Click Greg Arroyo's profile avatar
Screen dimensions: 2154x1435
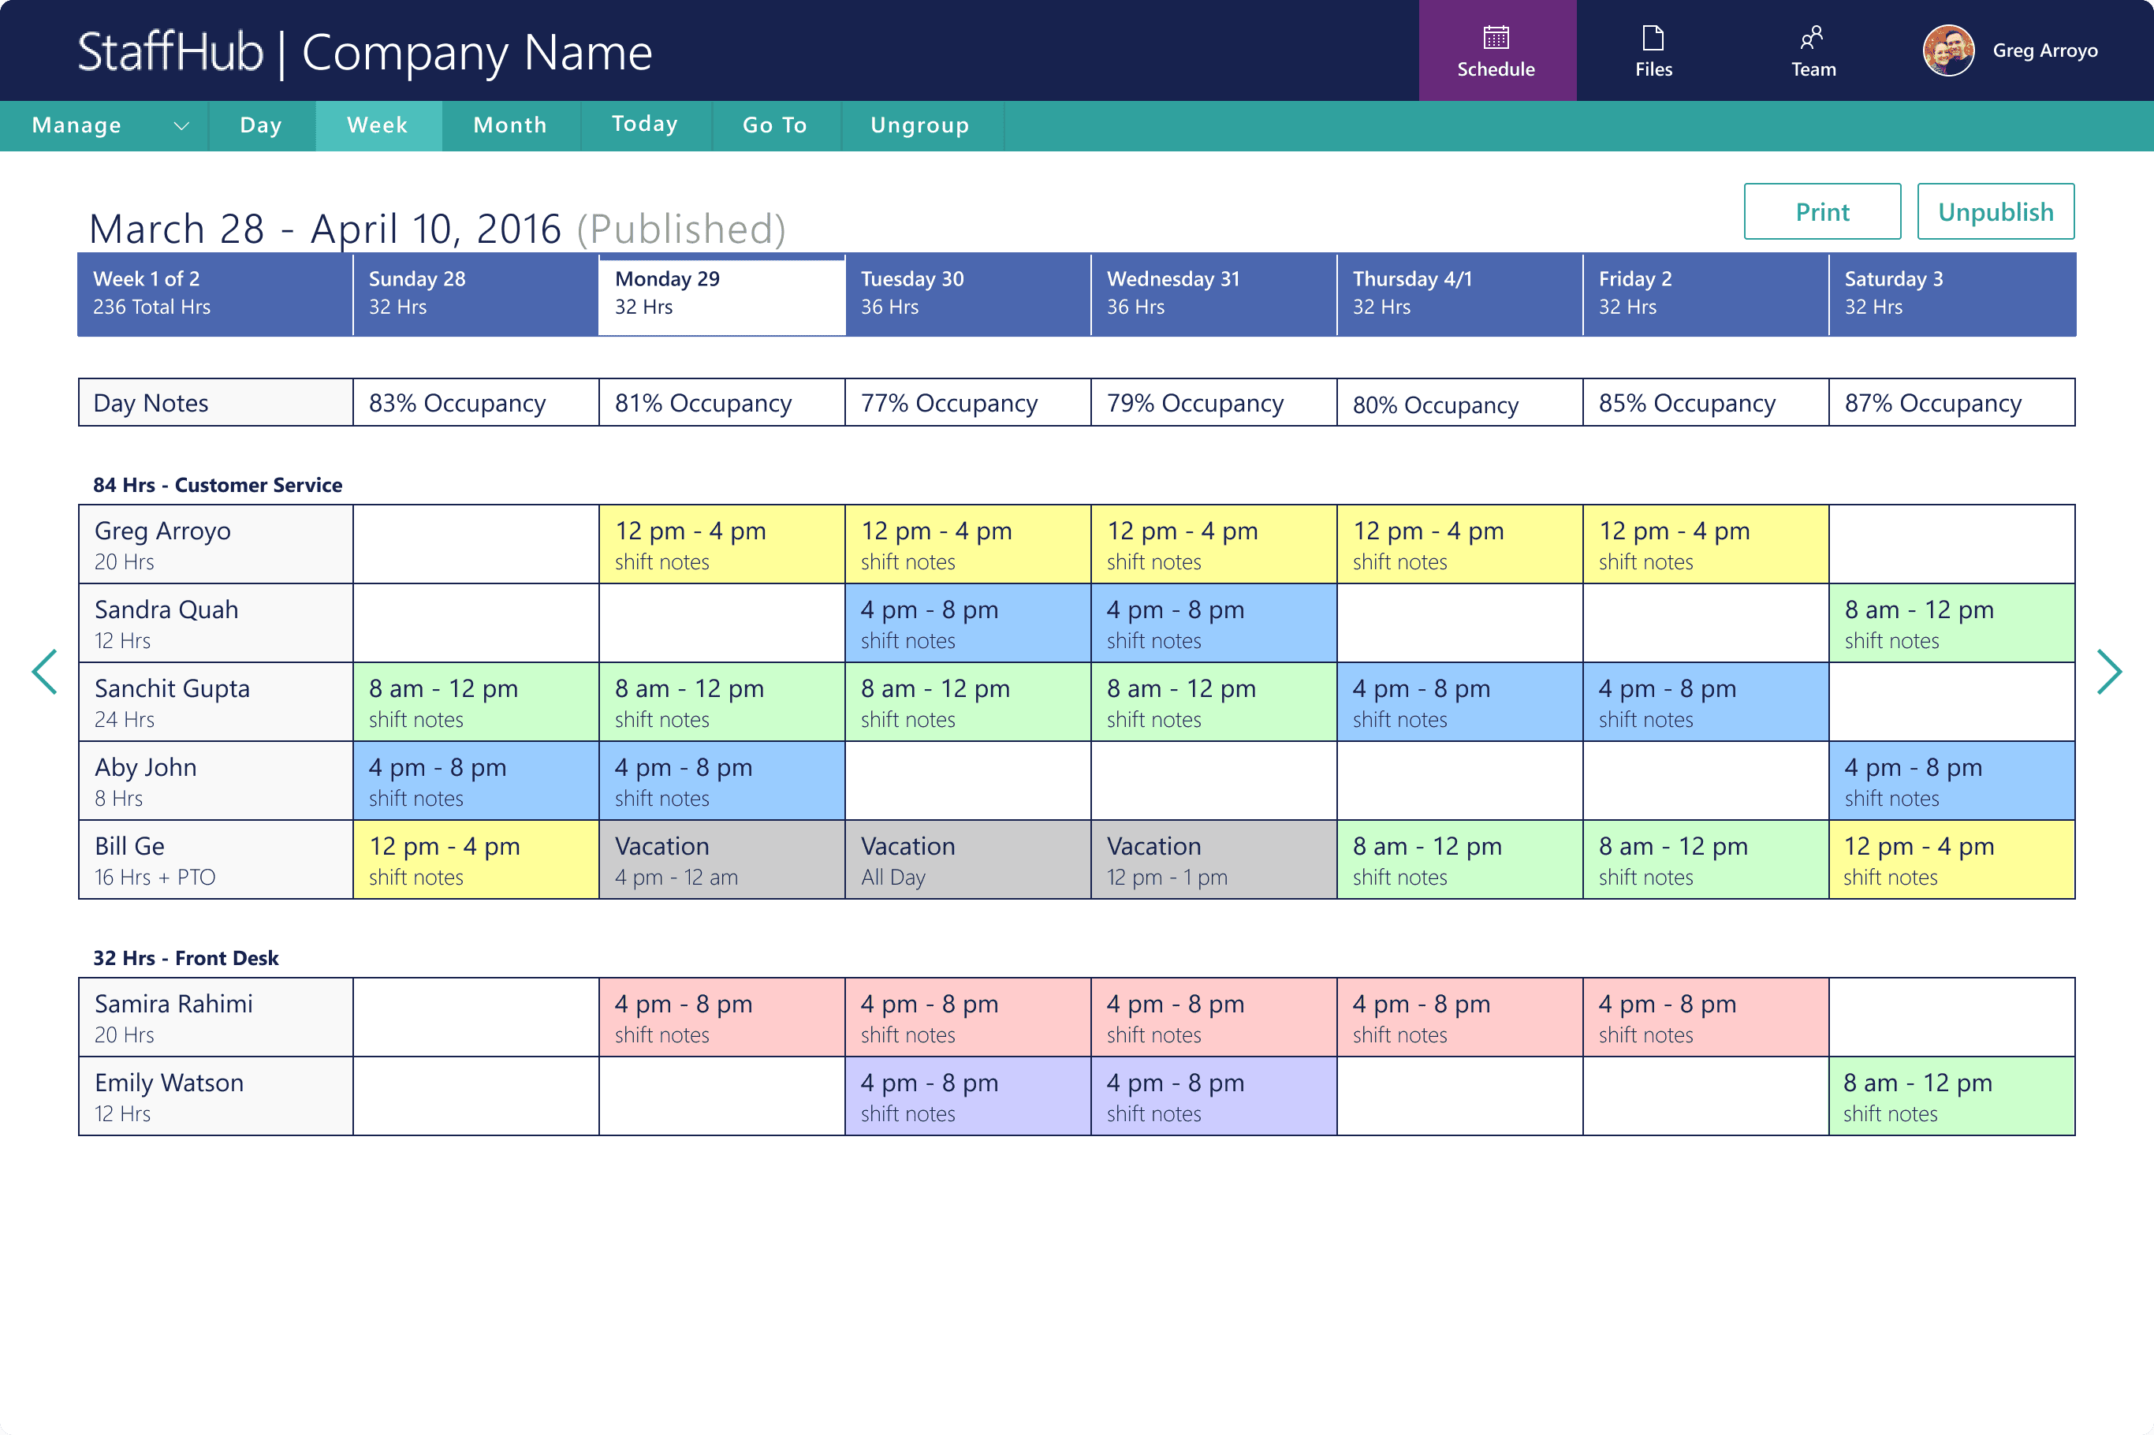click(1948, 50)
